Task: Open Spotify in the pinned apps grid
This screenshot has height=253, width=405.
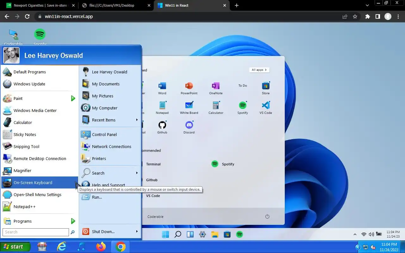Action: pos(243,108)
